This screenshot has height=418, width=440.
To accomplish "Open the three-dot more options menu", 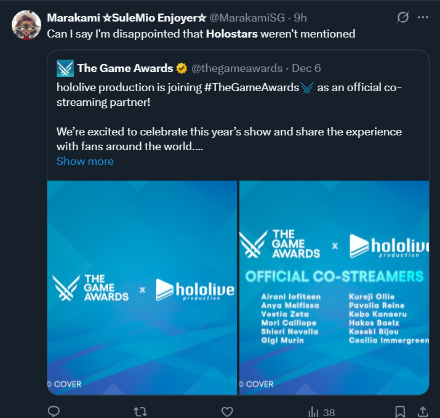I will point(423,17).
